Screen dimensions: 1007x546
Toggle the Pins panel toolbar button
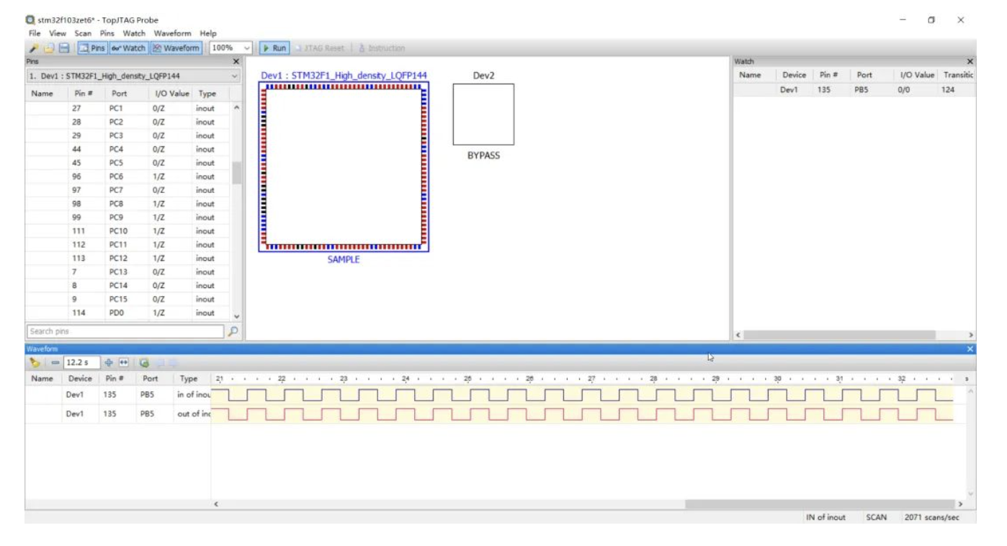point(91,48)
